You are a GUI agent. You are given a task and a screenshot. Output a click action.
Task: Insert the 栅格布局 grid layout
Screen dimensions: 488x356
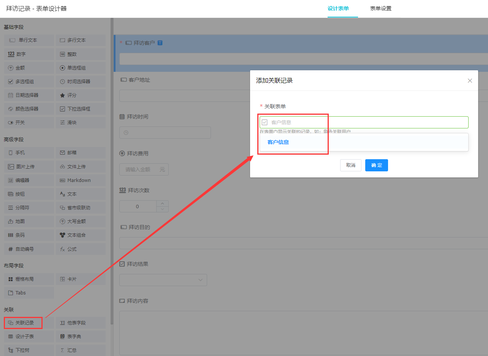coord(29,279)
